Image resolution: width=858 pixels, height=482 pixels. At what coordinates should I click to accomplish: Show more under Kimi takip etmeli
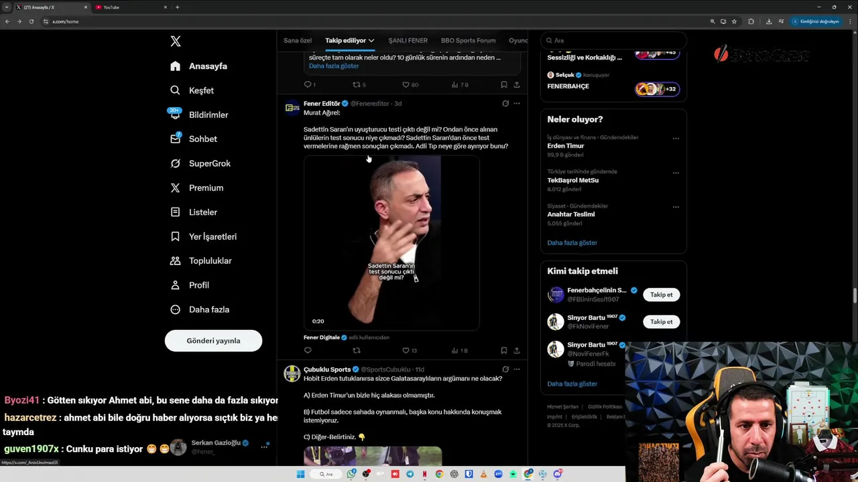click(x=572, y=384)
